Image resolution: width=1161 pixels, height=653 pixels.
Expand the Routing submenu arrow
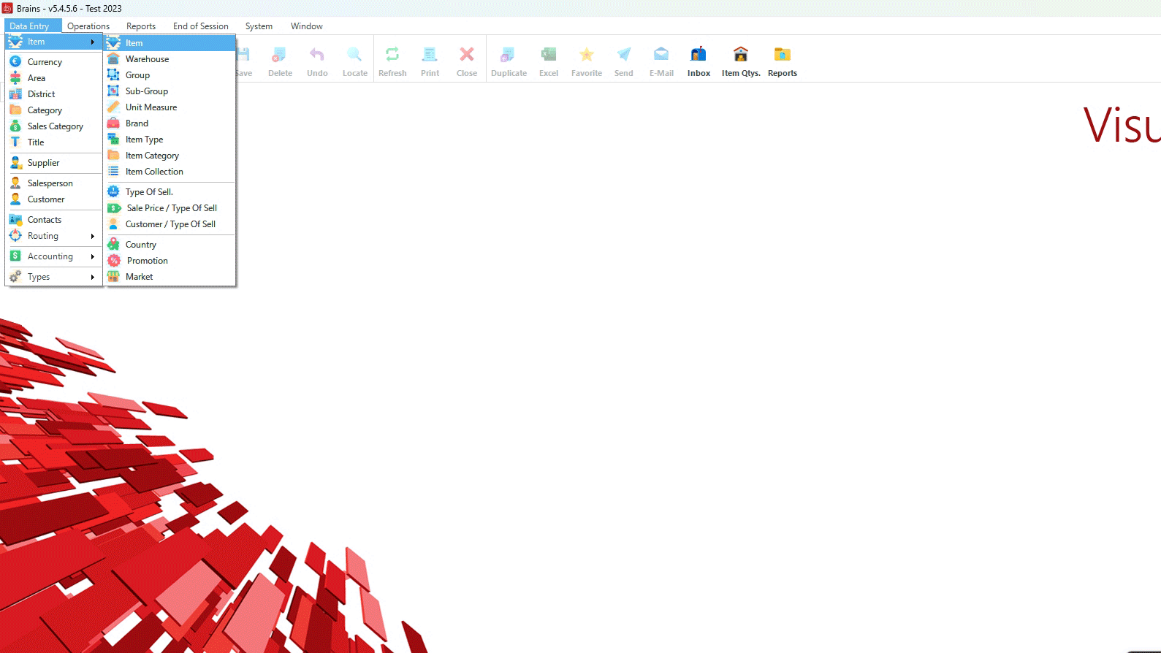[93, 236]
